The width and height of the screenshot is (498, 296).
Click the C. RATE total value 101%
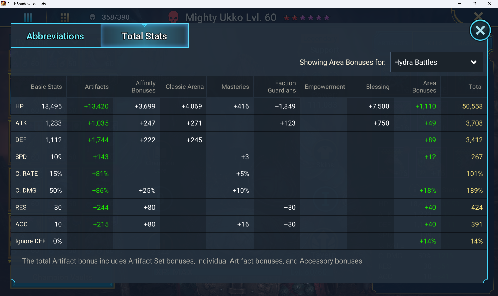point(474,174)
